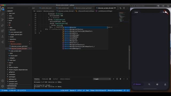Viewport: 171px width, 96px height.
Task: Tap the Discover tab in the phone simulator
Action: [137, 84]
